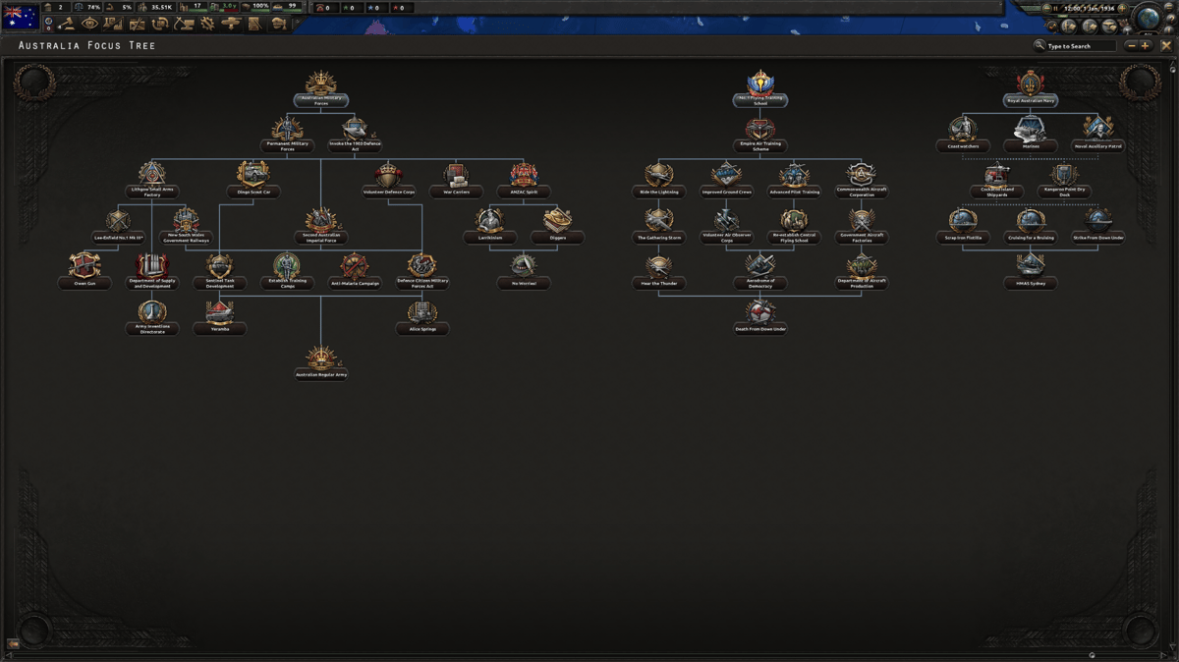Viewport: 1179px width, 662px height.
Task: Pick the Improved Ground Crews focus
Action: pos(726,180)
